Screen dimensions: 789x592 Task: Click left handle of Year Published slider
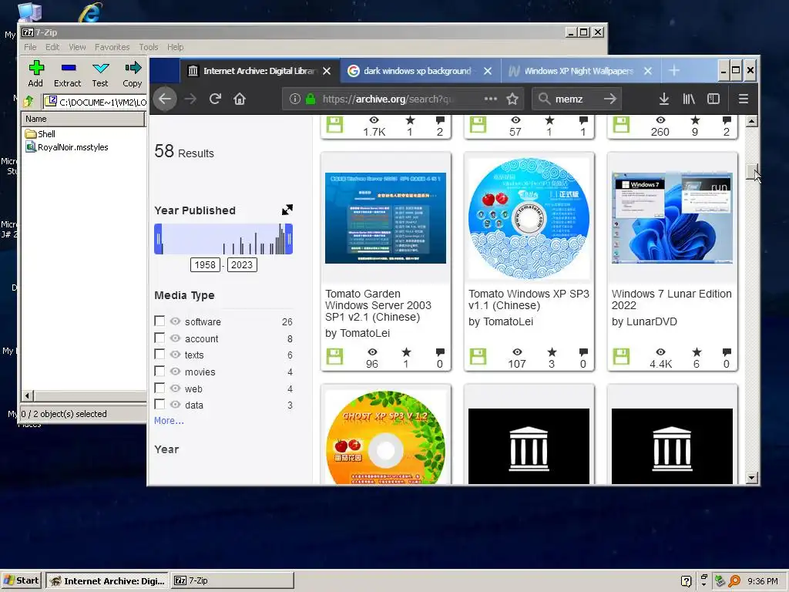(x=158, y=239)
